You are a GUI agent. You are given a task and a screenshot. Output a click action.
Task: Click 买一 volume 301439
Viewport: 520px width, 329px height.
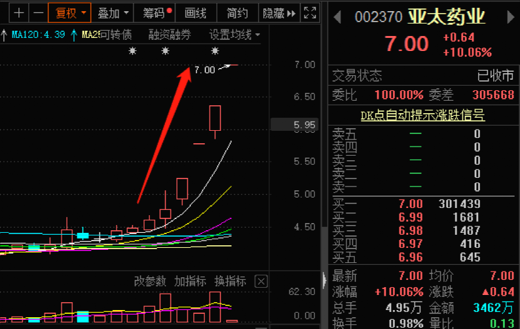tap(460, 204)
